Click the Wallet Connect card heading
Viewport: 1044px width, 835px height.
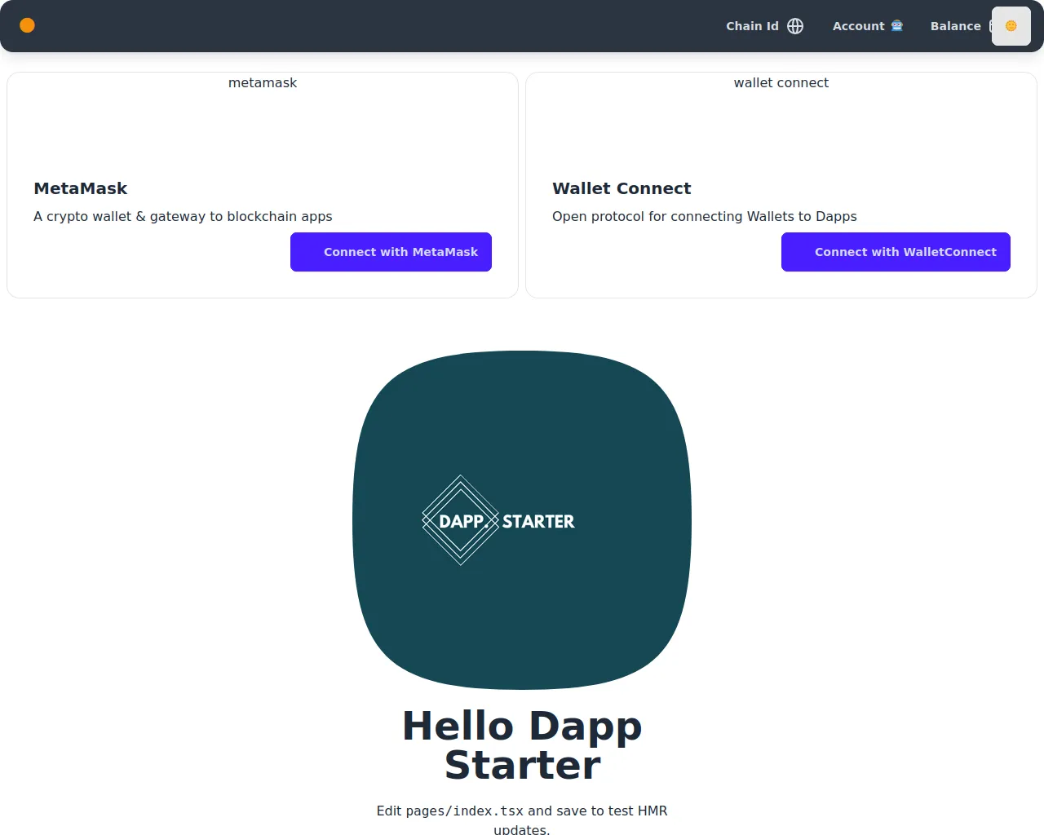tap(622, 188)
